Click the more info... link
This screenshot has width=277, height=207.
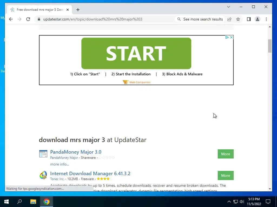point(60,164)
